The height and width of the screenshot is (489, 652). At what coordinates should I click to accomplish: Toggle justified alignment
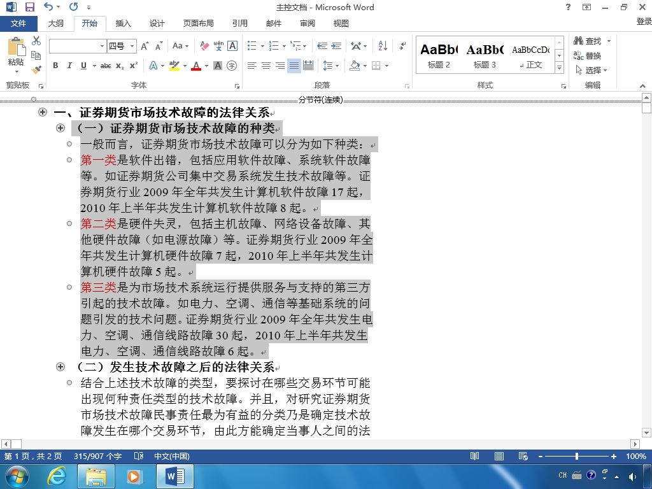point(294,66)
